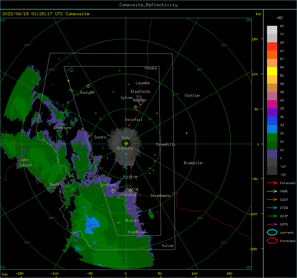Click the RockyMH label
The image size is (297, 278).
pyautogui.click(x=87, y=93)
